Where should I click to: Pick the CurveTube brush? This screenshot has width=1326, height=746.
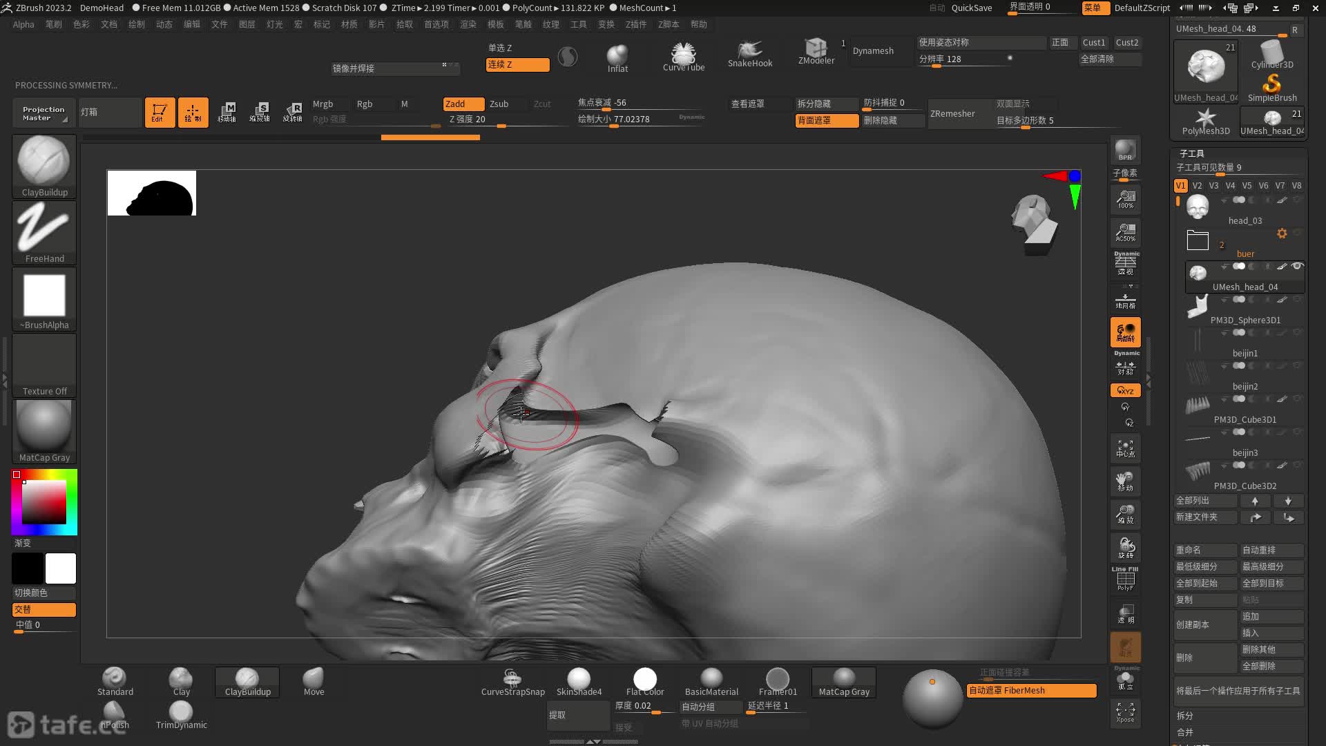(x=684, y=57)
